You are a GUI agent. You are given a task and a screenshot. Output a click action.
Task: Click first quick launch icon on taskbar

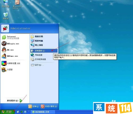(x=18, y=112)
